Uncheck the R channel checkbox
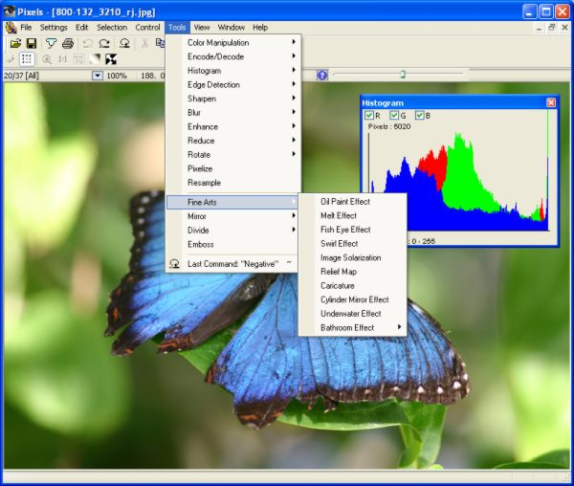 tap(369, 115)
